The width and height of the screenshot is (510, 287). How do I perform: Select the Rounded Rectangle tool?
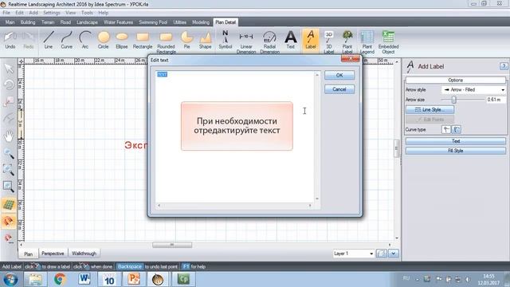point(166,42)
